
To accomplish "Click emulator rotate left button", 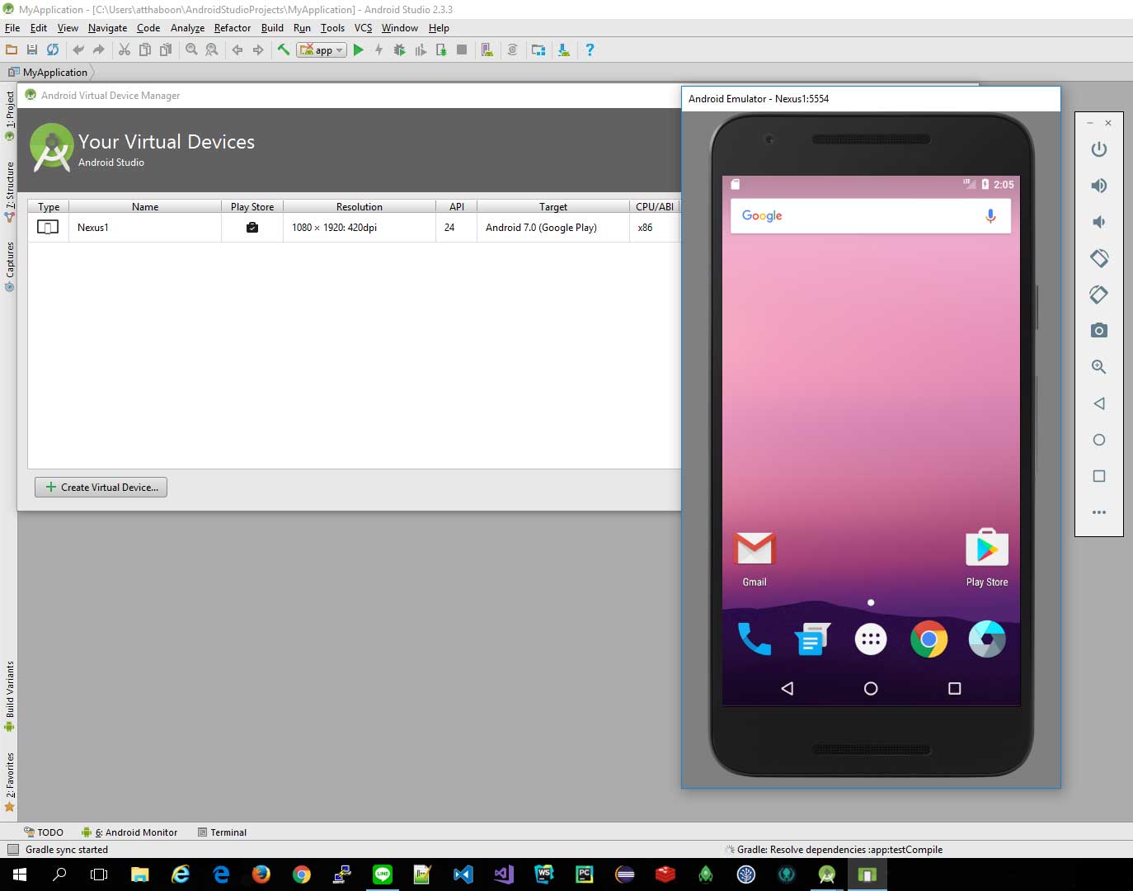I will (x=1098, y=258).
